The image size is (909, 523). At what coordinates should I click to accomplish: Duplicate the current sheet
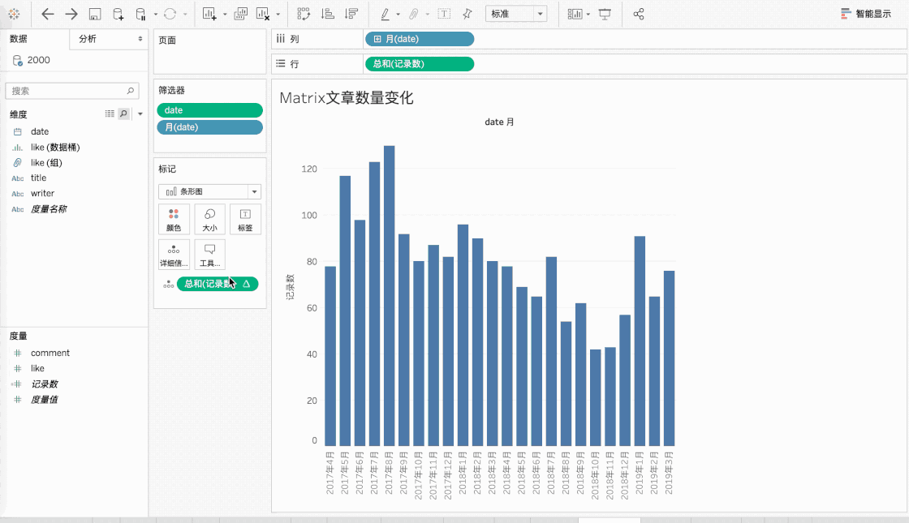[x=240, y=14]
